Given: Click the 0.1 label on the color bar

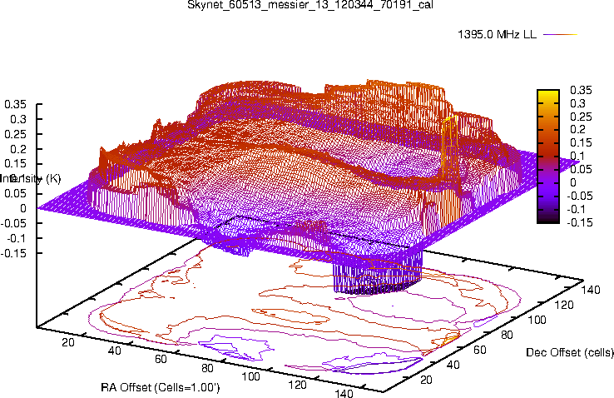Looking at the screenshot, I should click(577, 156).
